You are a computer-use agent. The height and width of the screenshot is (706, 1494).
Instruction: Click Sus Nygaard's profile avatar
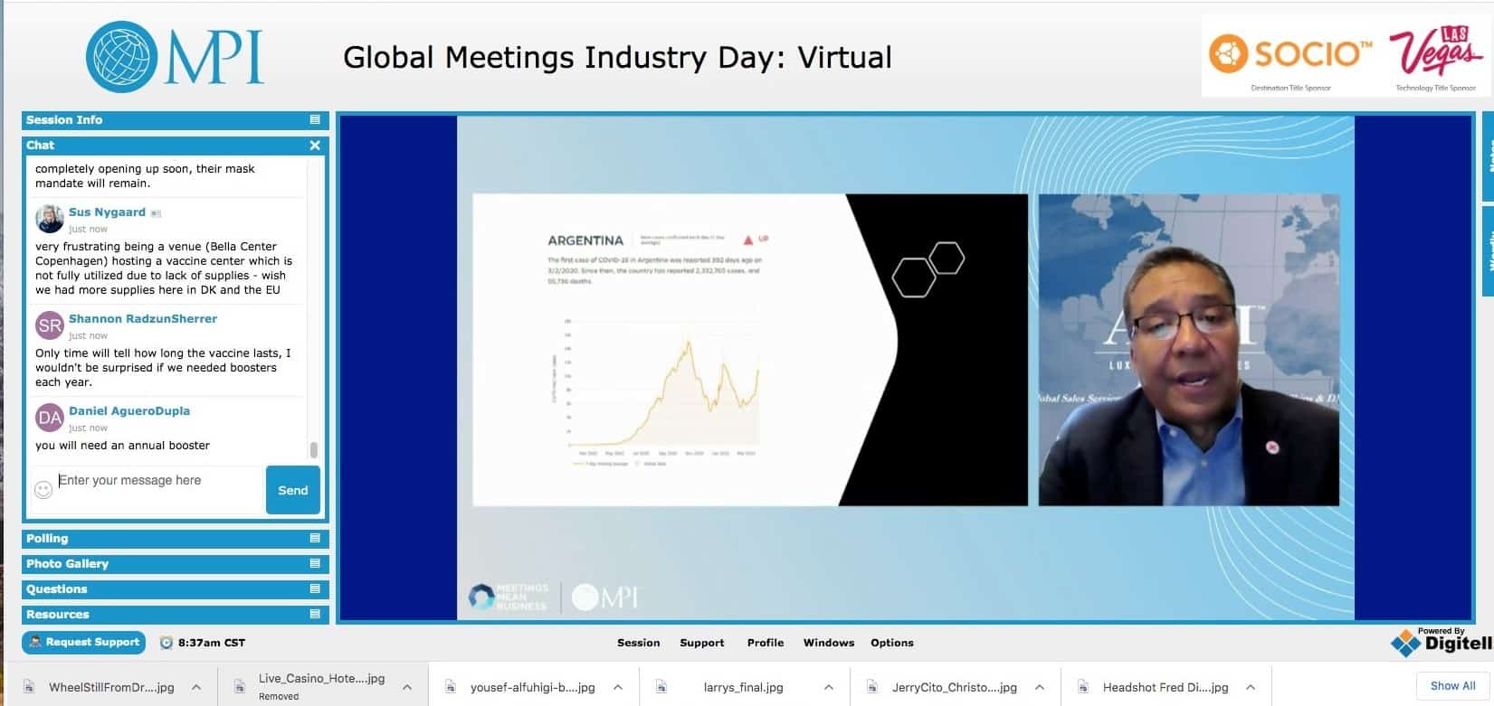(49, 219)
